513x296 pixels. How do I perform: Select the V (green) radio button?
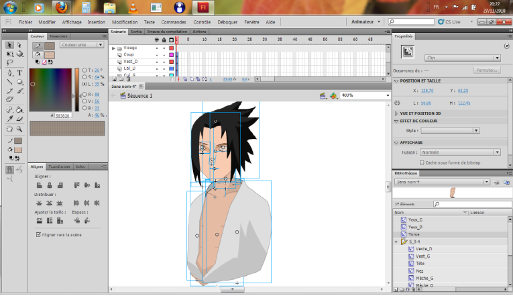84,101
